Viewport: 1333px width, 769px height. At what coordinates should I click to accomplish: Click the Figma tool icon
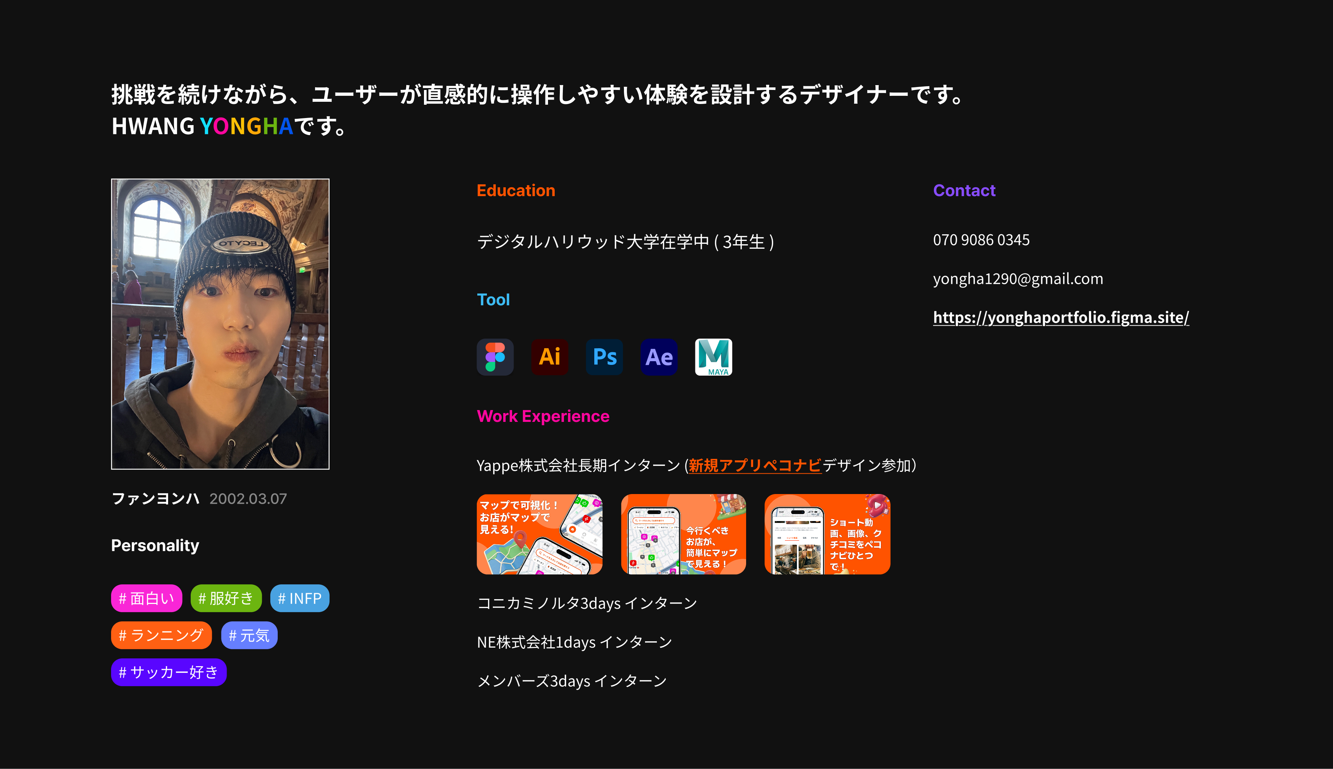(495, 357)
